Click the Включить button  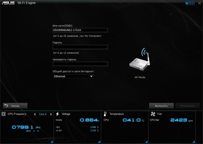[x=161, y=106]
